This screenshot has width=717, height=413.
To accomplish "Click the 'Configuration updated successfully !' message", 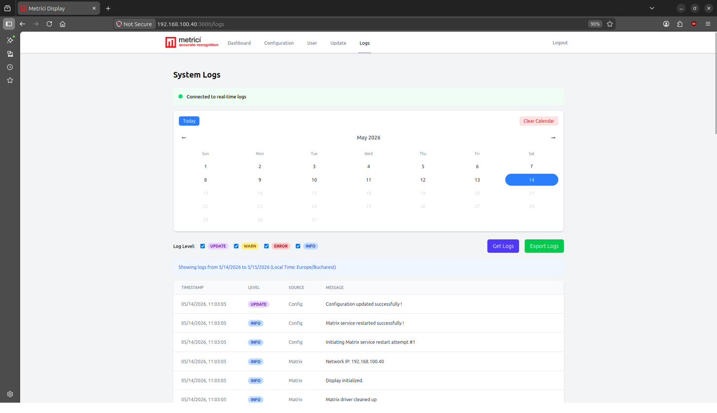I will coord(363,304).
